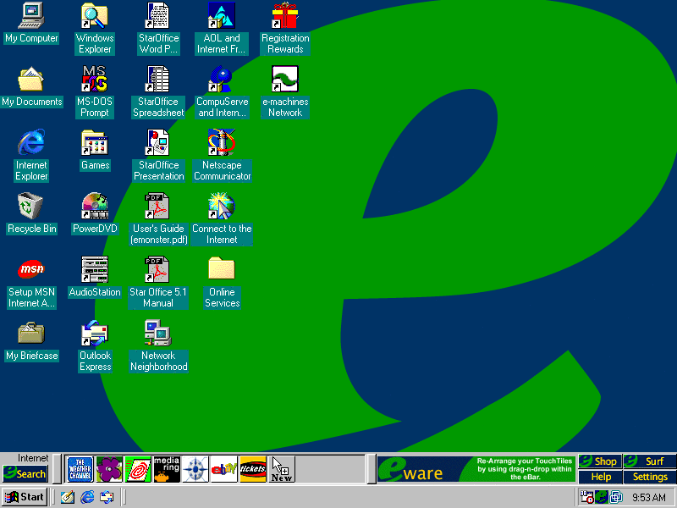The width and height of the screenshot is (677, 508).
Task: Launch Outlook Express from the Quick Launch bar
Action: click(107, 497)
